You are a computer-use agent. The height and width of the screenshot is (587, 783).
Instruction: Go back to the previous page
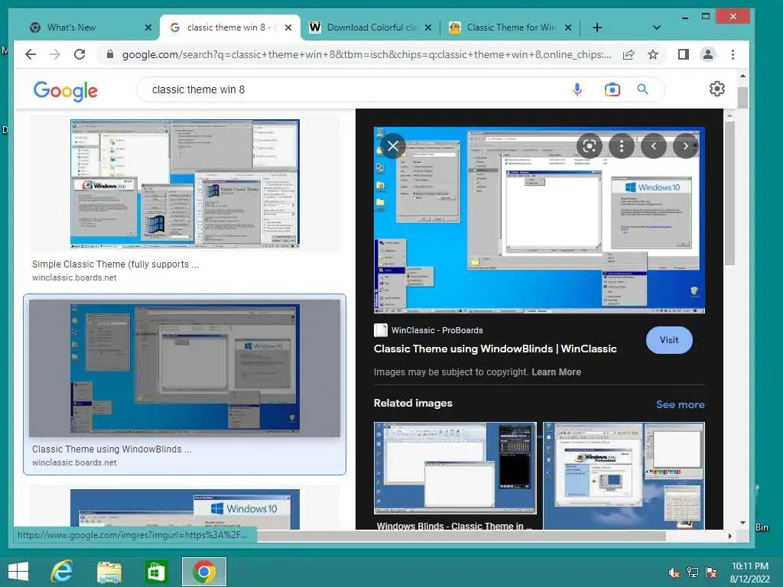click(31, 54)
